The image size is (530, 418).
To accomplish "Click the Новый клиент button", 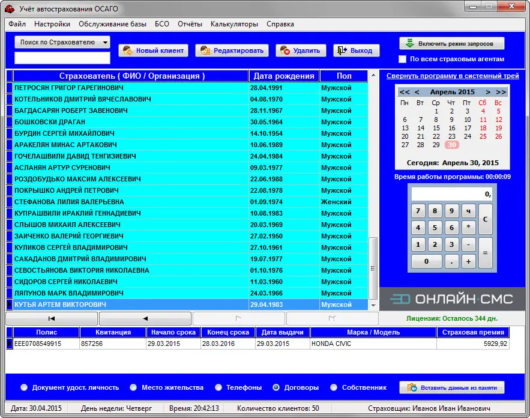I will point(153,50).
